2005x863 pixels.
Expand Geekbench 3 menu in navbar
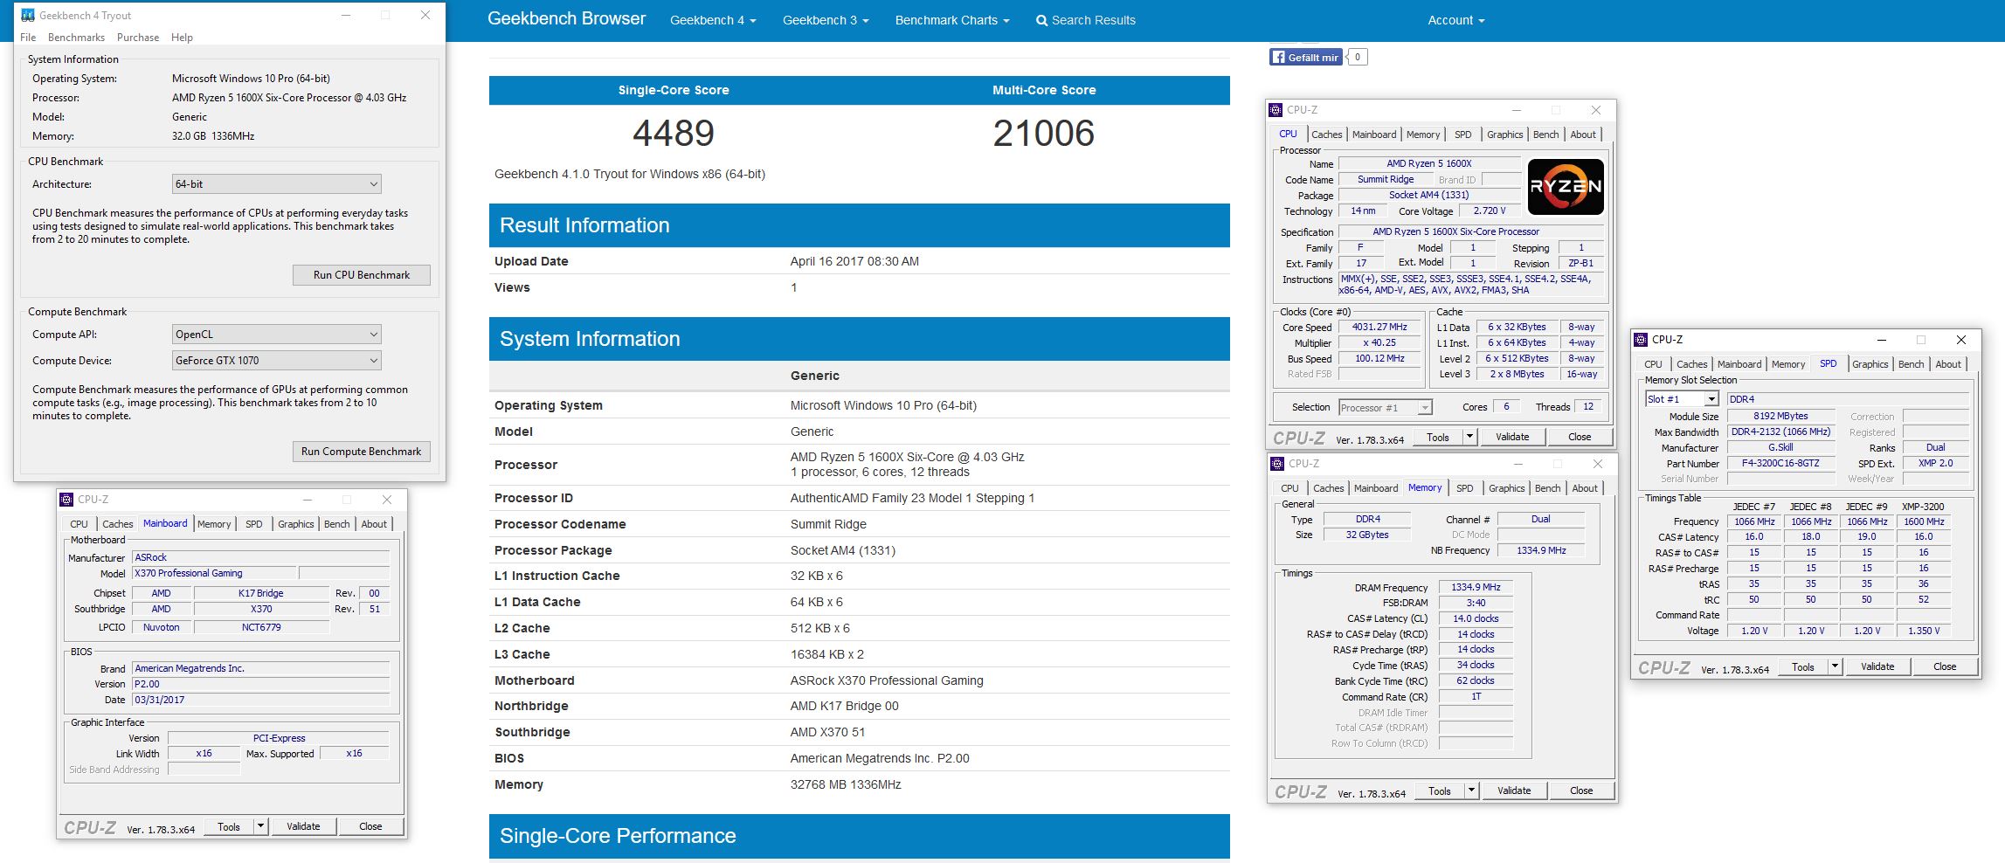coord(826,20)
